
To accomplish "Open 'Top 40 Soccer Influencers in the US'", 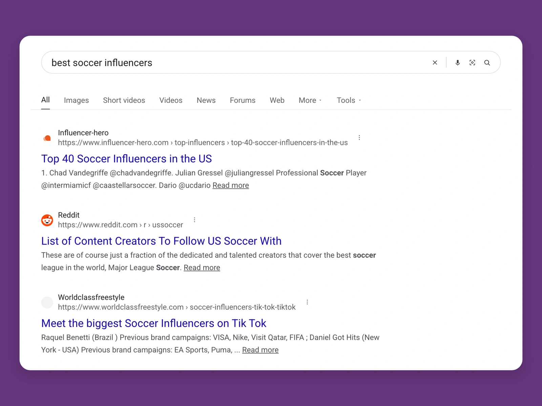I will tap(126, 159).
